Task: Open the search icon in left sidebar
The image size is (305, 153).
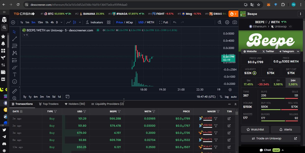Action: 4,27
